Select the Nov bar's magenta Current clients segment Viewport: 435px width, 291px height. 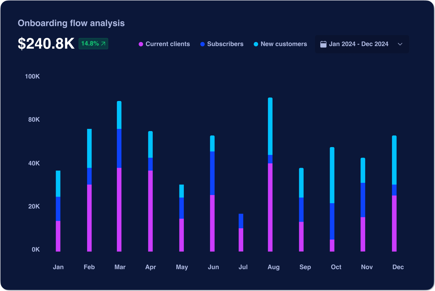[363, 234]
